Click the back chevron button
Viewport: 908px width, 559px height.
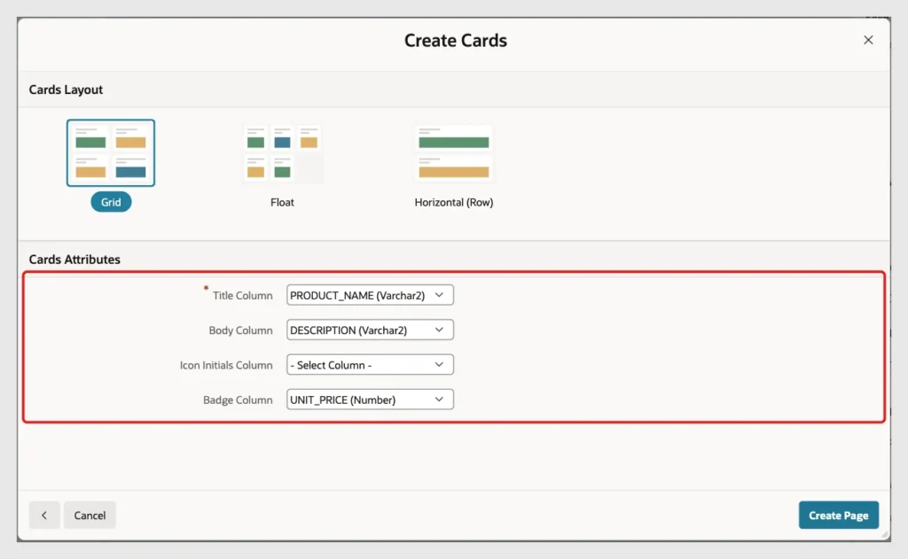pyautogui.click(x=44, y=515)
